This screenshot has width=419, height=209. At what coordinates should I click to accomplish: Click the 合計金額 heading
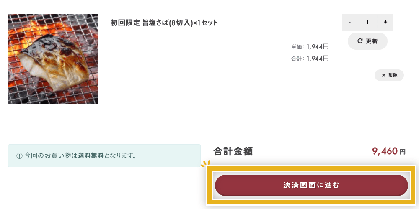click(x=233, y=151)
